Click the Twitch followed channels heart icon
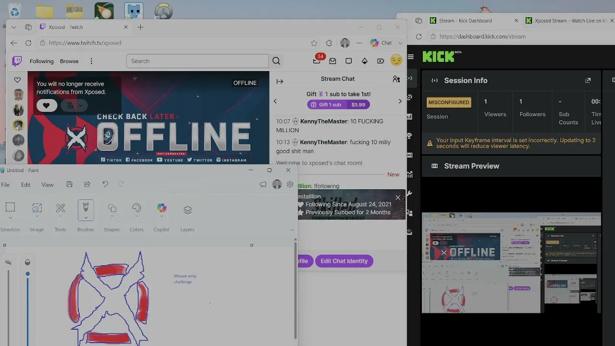The width and height of the screenshot is (615, 346). pyautogui.click(x=17, y=80)
